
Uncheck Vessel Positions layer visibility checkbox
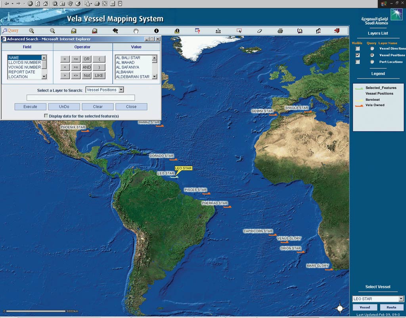pos(358,55)
